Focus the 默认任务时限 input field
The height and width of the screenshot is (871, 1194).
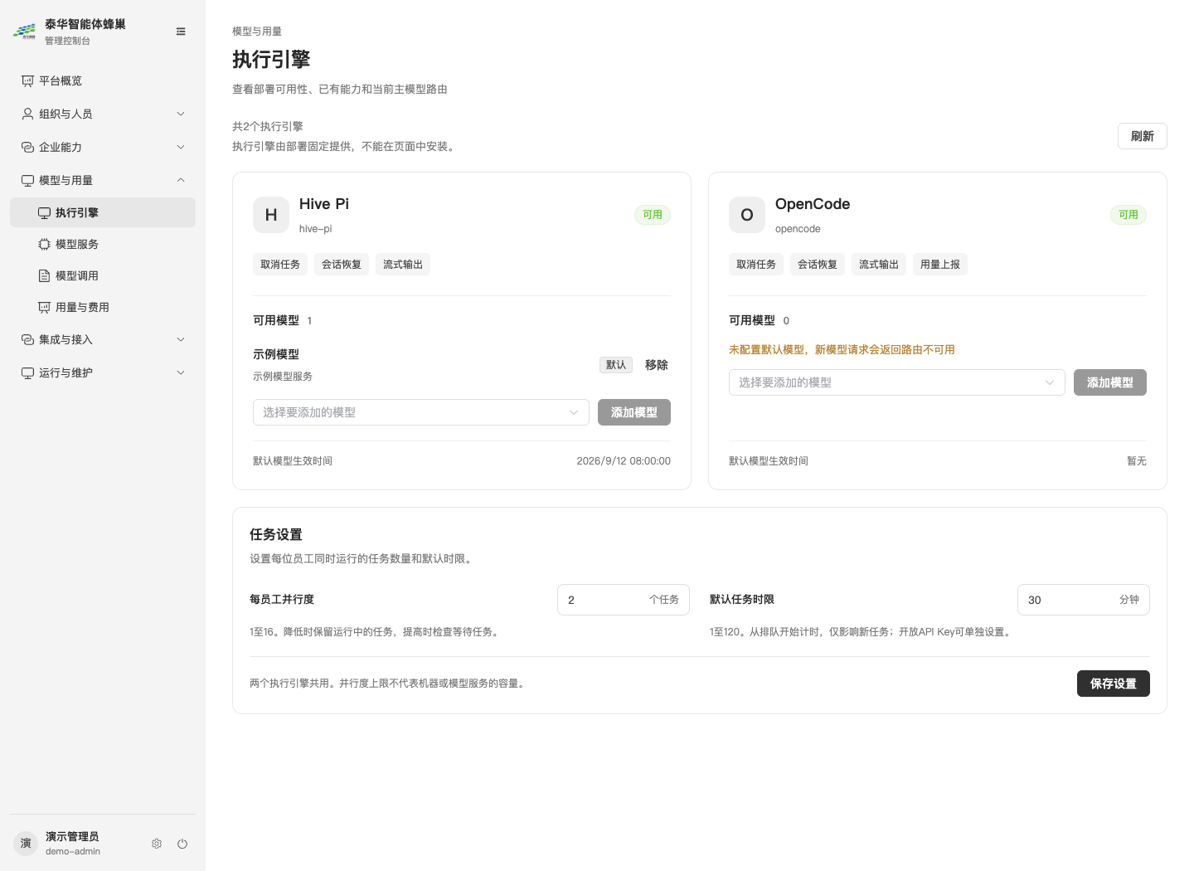(1084, 600)
